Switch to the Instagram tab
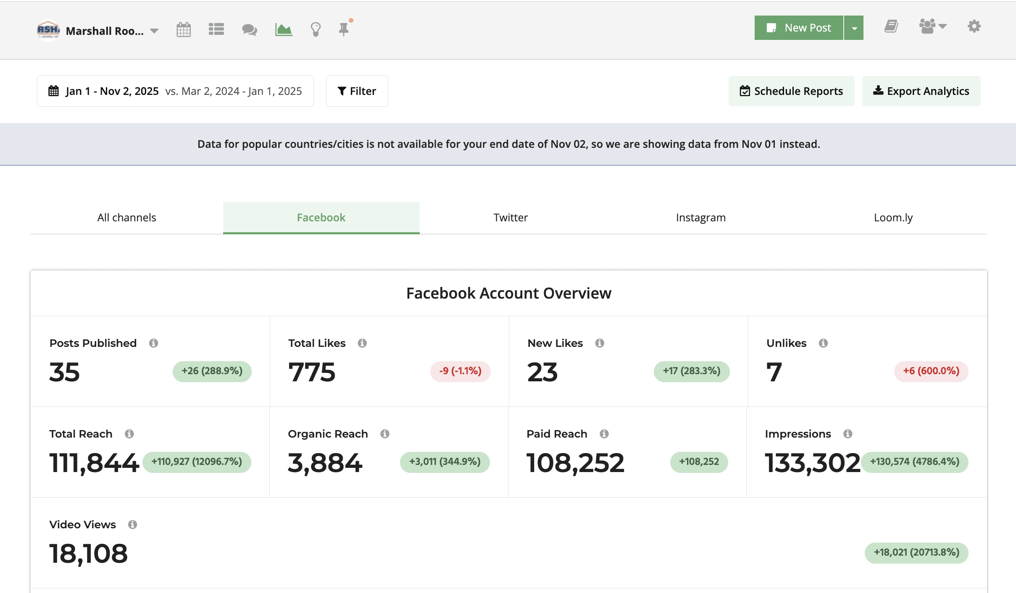The height and width of the screenshot is (593, 1016). tap(700, 218)
